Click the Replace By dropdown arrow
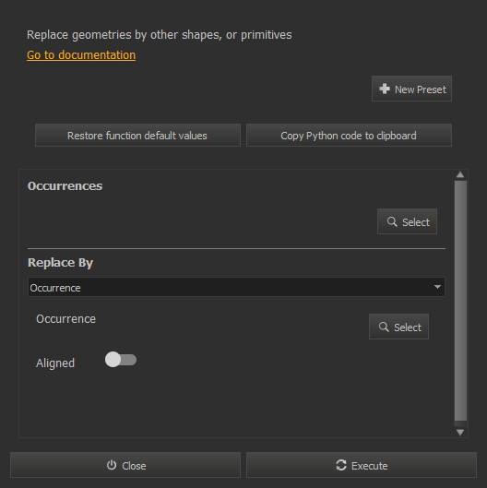 pyautogui.click(x=437, y=287)
